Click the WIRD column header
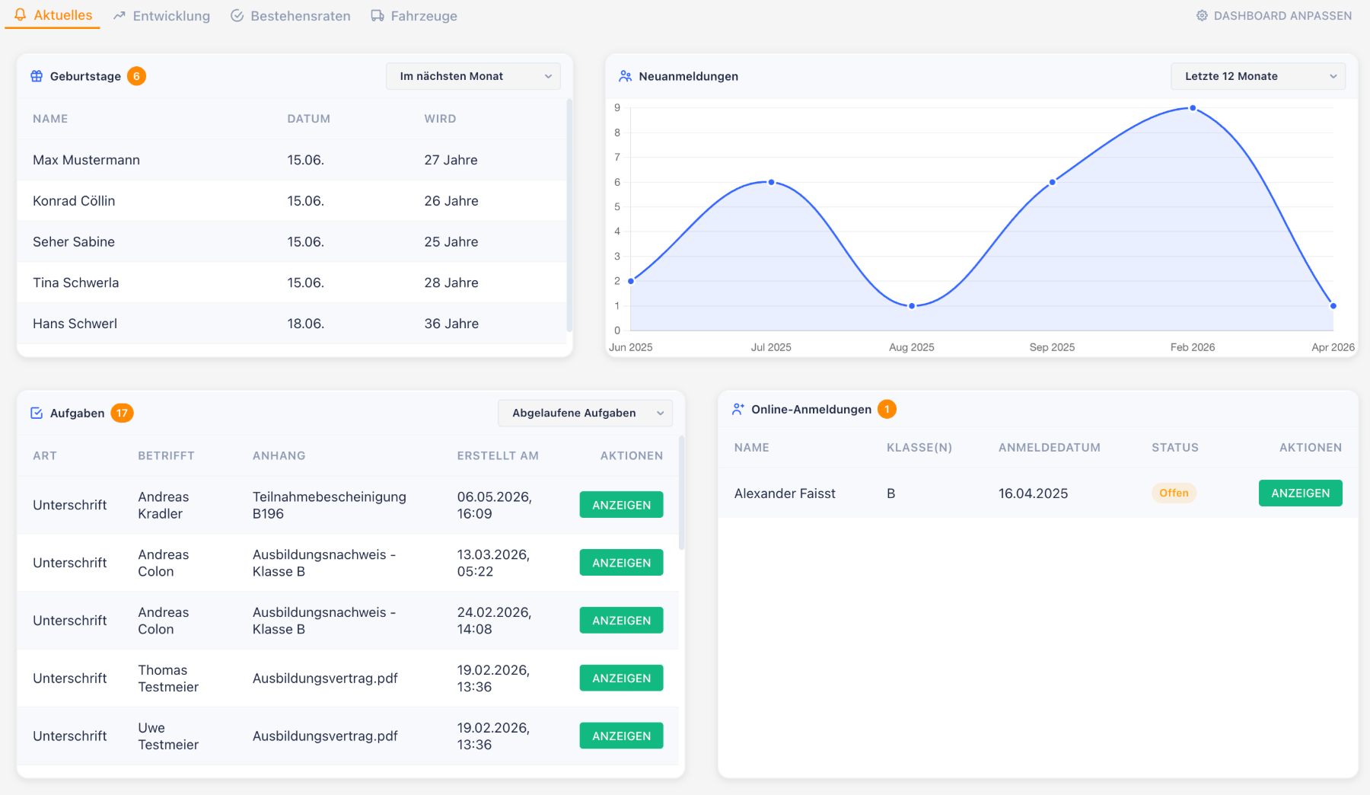This screenshot has height=795, width=1370. (441, 119)
